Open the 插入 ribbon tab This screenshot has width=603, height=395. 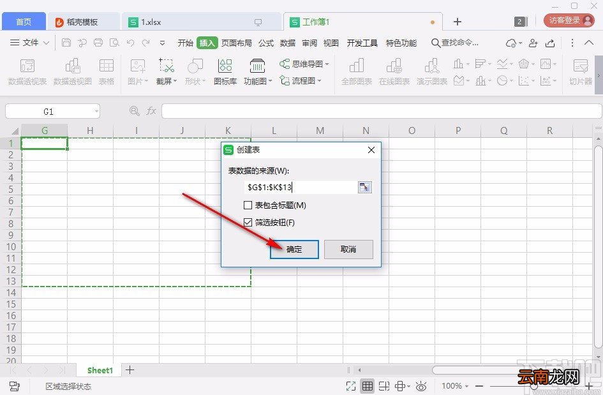207,43
